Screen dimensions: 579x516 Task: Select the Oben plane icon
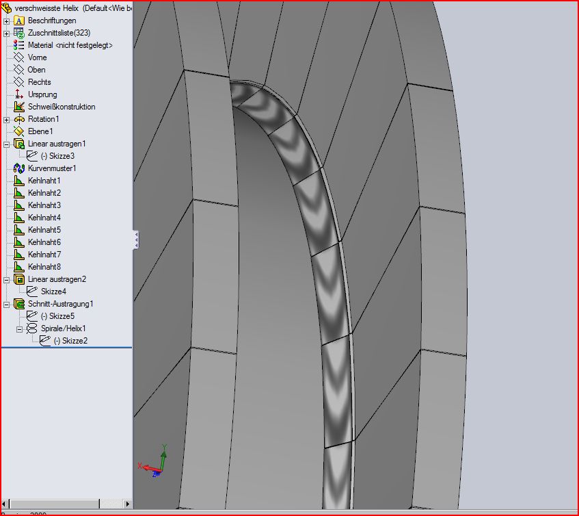pos(19,70)
